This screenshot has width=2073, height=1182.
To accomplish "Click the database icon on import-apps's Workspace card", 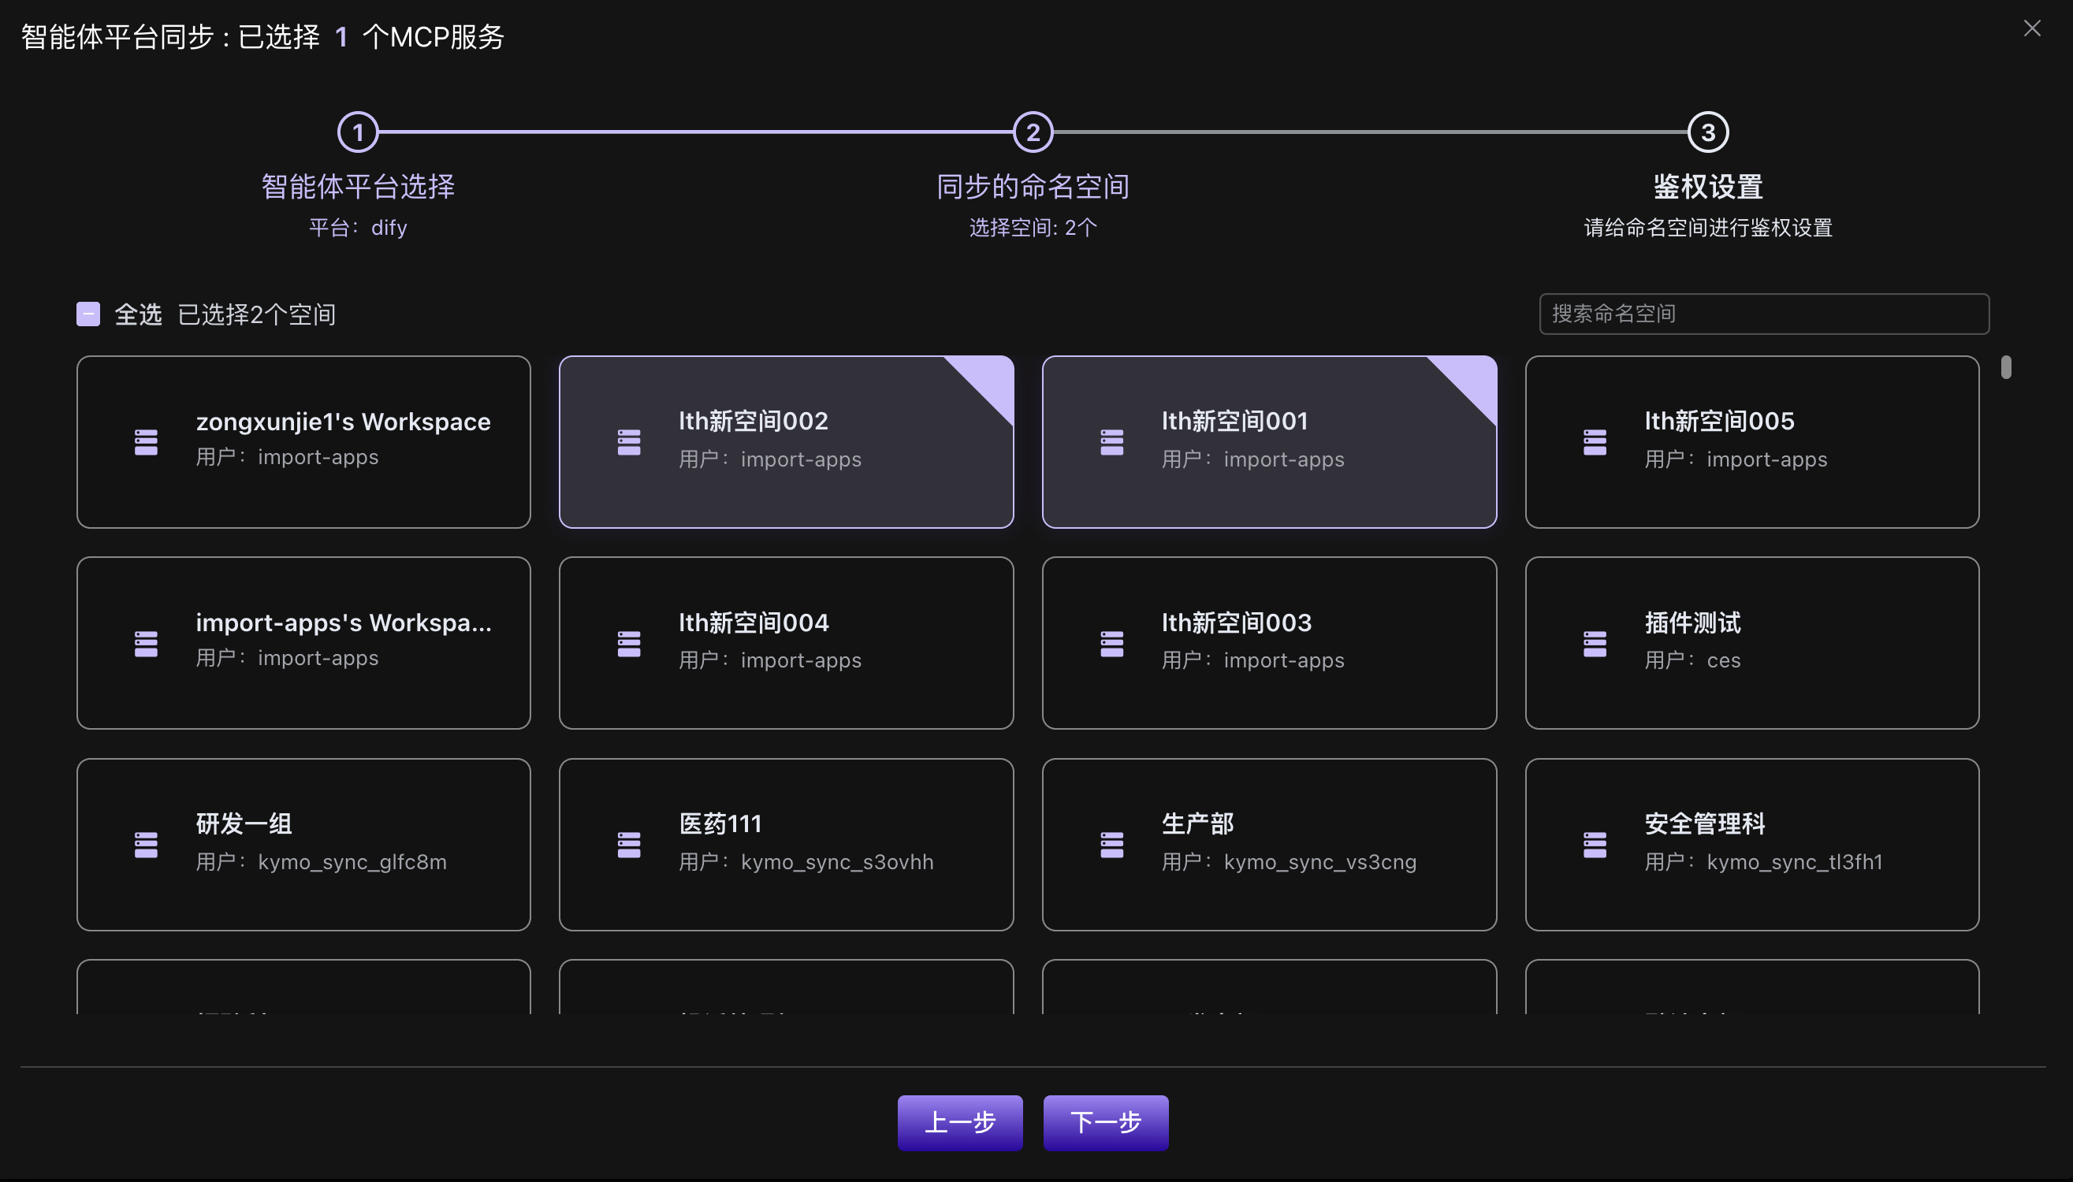I will pyautogui.click(x=145, y=642).
